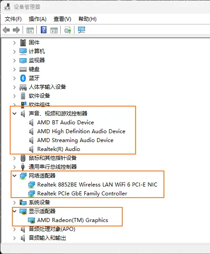This screenshot has height=254, width=210.
Task: Open the blue Help question mark icon
Action: pyautogui.click(x=44, y=30)
